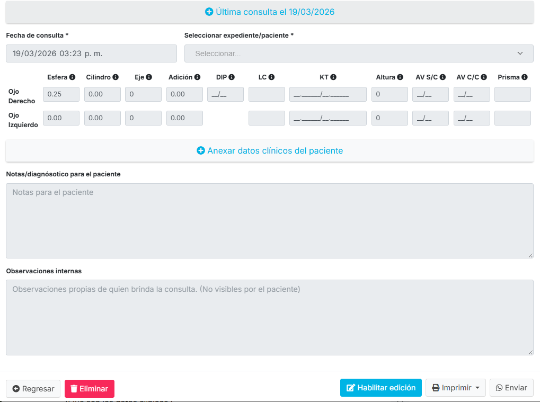Click the red Eliminar button
The height and width of the screenshot is (402, 540).
[89, 389]
